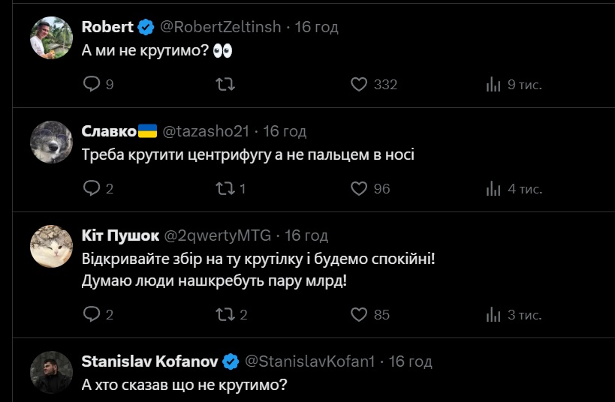Visit the @tazasho21 profile link
Screen dimensions: 615x402
click(205, 131)
